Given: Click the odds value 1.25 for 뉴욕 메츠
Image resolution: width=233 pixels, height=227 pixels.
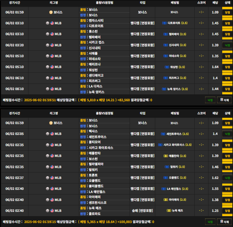Looking at the screenshot, I should 215,211.
